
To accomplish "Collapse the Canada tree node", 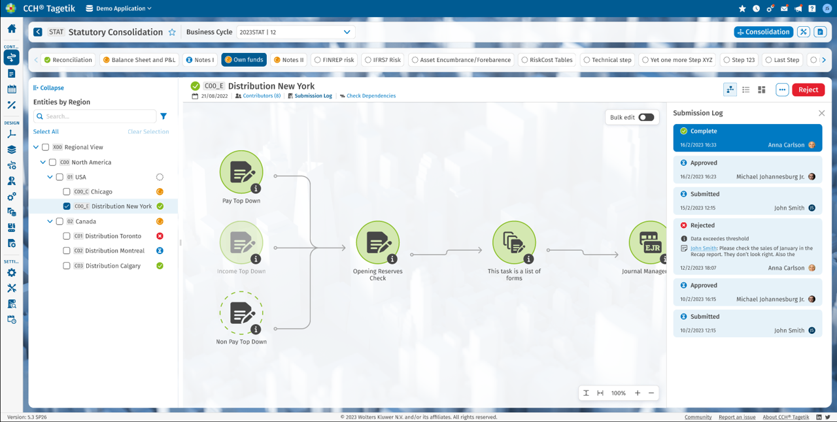I will [x=50, y=221].
